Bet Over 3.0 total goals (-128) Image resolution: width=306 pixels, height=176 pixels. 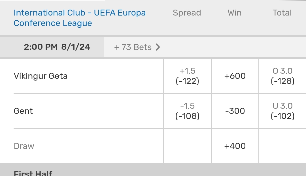(x=282, y=76)
